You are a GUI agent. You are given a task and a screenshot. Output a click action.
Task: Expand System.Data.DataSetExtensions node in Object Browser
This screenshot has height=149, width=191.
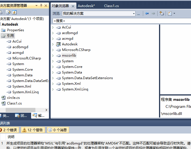pyautogui.click(x=53, y=78)
